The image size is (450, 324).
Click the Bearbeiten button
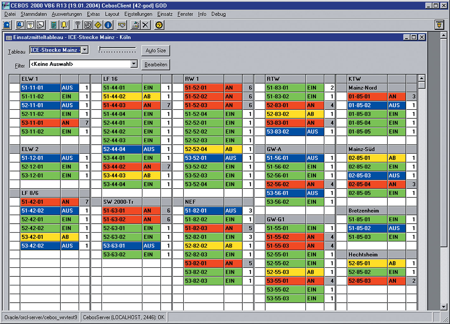(x=156, y=64)
